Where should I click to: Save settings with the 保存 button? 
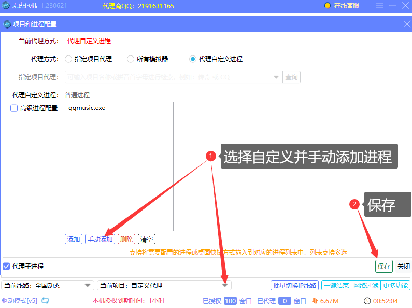pyautogui.click(x=384, y=266)
